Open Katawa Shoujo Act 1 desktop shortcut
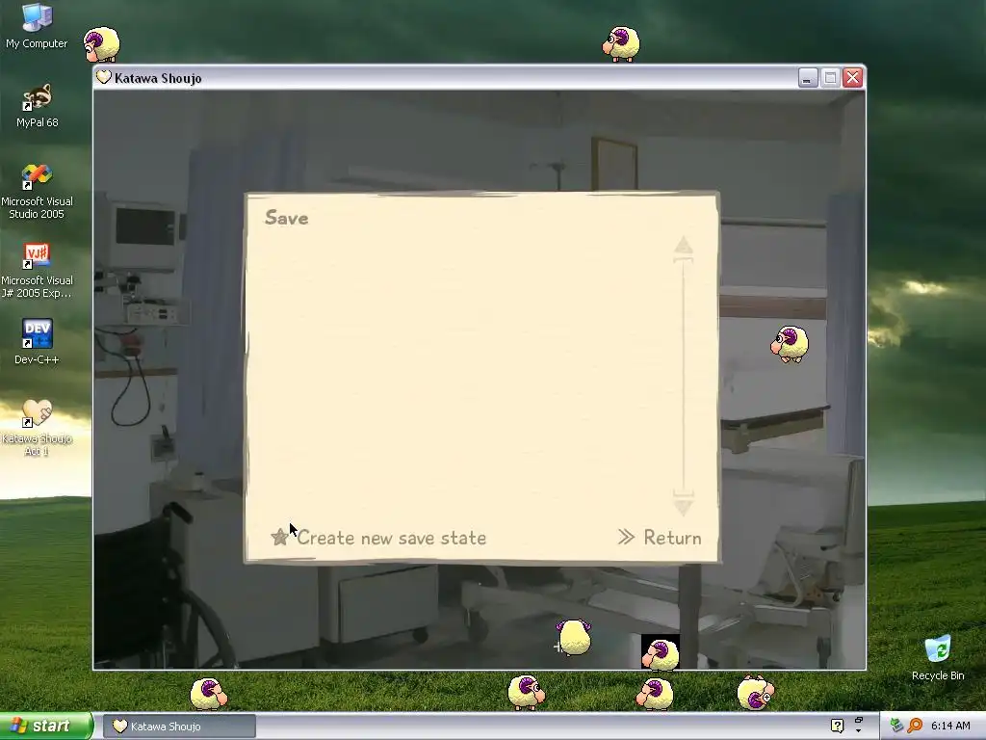 [x=37, y=427]
